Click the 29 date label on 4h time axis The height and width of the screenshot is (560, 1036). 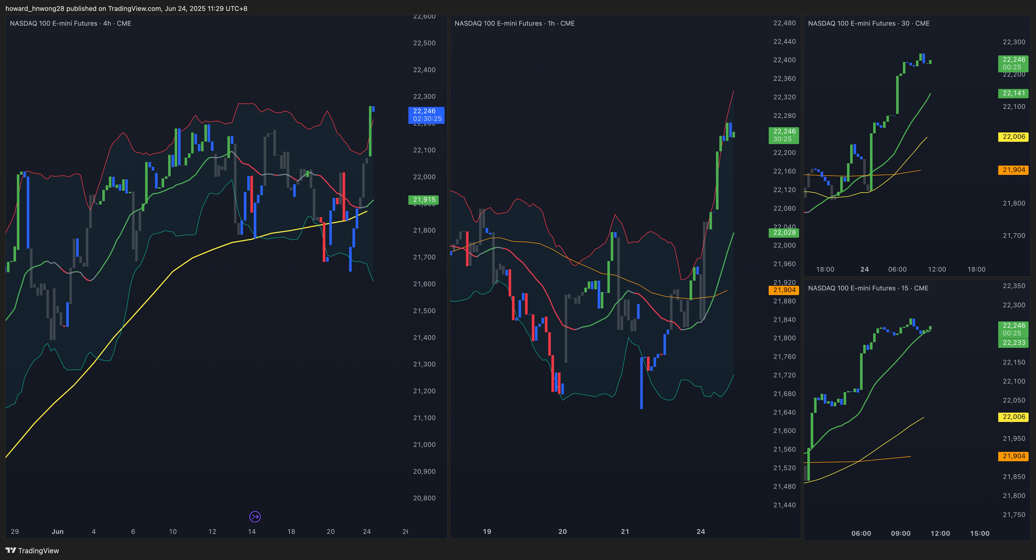15,531
